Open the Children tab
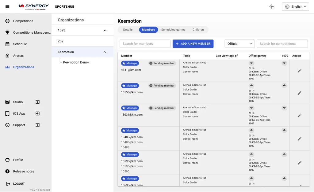Image resolution: width=314 pixels, height=192 pixels. coord(198,30)
